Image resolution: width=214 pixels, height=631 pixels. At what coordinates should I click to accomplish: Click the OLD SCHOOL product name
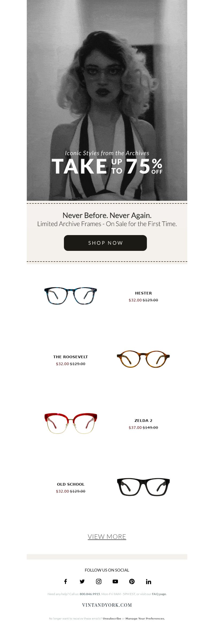(71, 484)
